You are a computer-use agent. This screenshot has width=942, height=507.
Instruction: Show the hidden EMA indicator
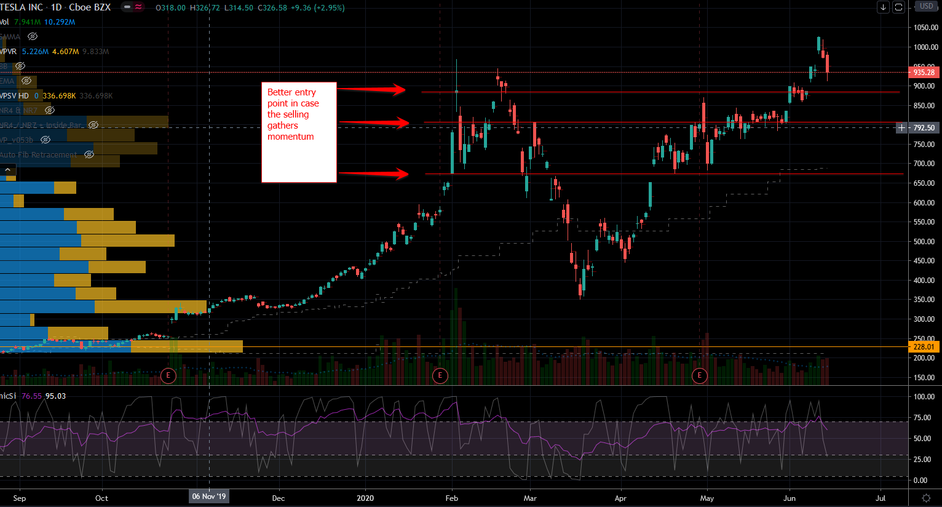[x=26, y=81]
